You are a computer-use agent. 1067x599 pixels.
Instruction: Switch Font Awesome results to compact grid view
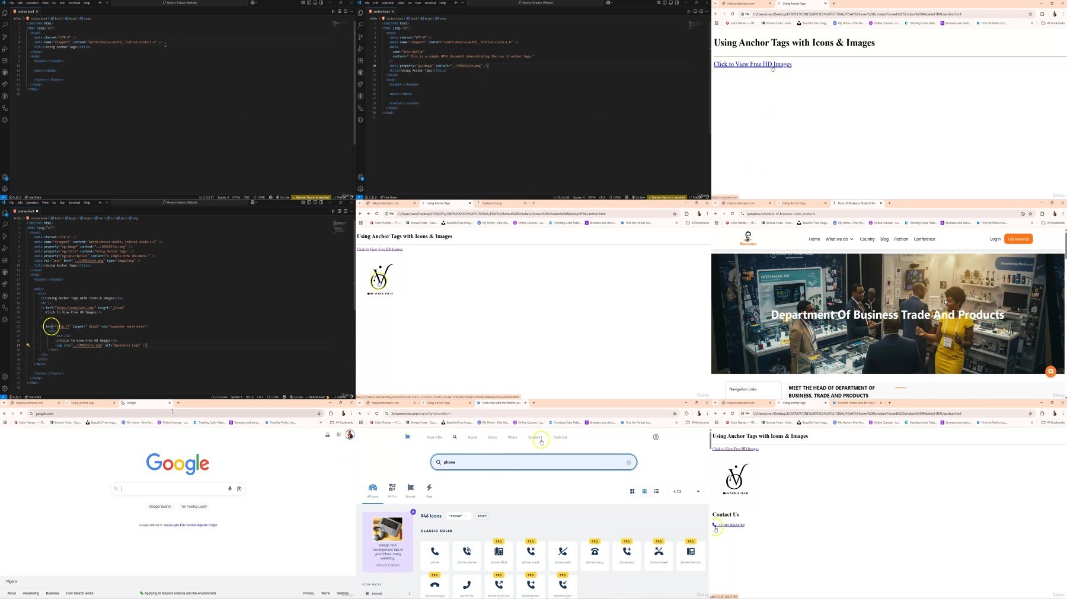(x=644, y=491)
